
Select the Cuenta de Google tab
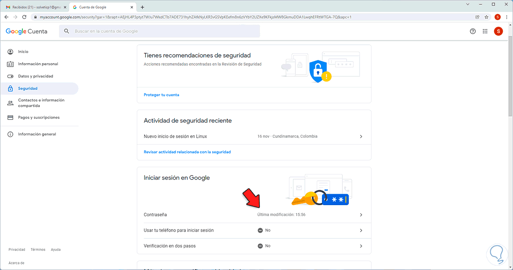pyautogui.click(x=103, y=7)
